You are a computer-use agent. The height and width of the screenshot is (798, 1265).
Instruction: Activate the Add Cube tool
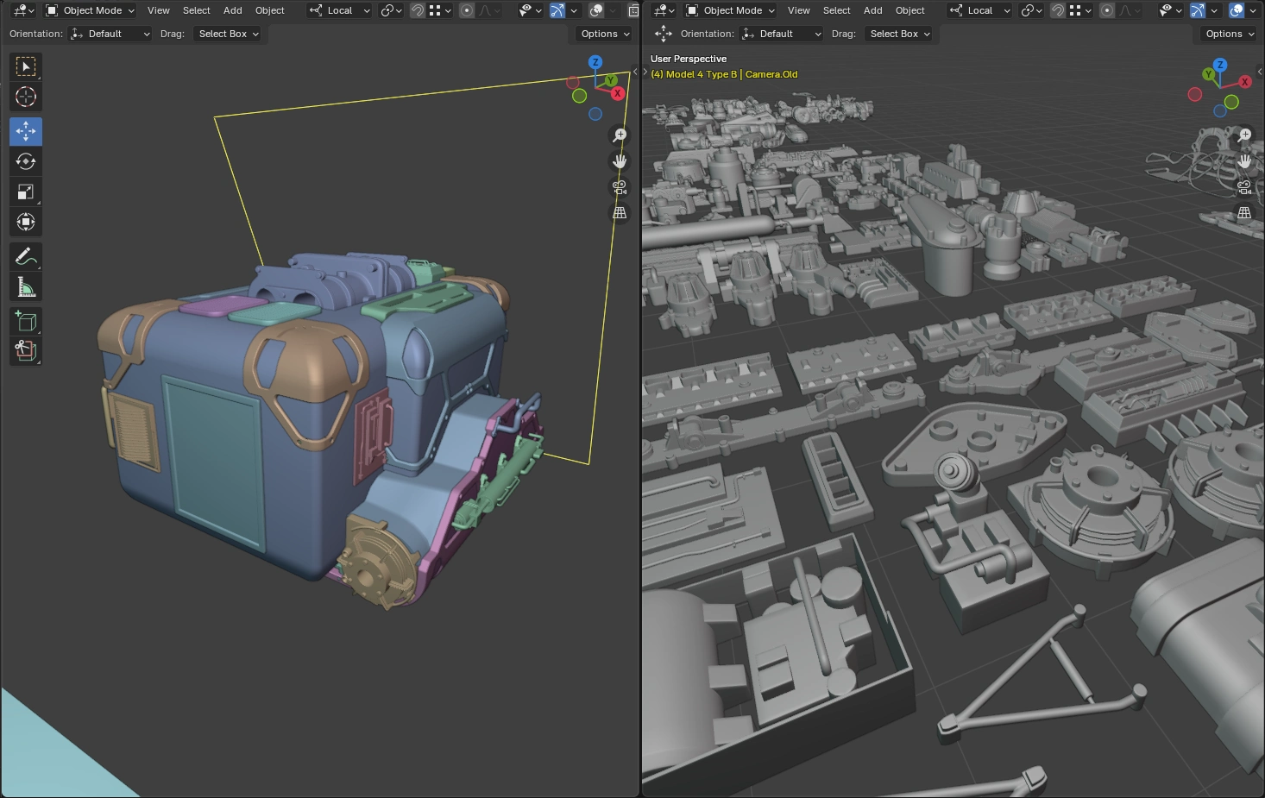[x=26, y=321]
